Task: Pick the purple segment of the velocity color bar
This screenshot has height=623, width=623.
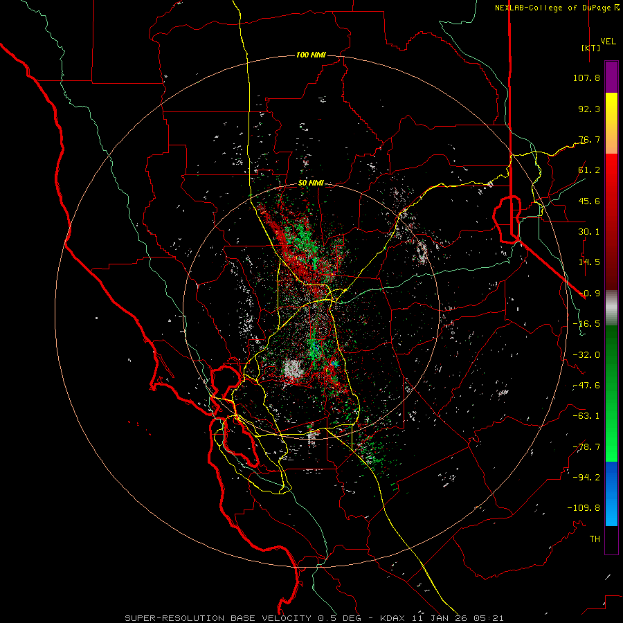Action: pyautogui.click(x=611, y=77)
